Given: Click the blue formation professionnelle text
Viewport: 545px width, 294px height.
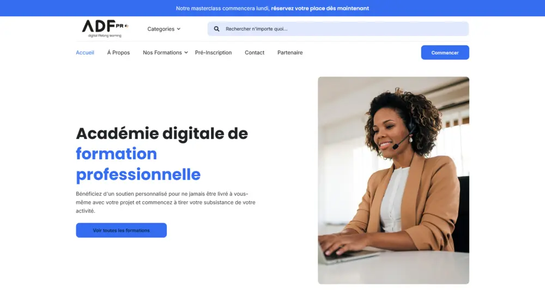Looking at the screenshot, I should point(138,164).
